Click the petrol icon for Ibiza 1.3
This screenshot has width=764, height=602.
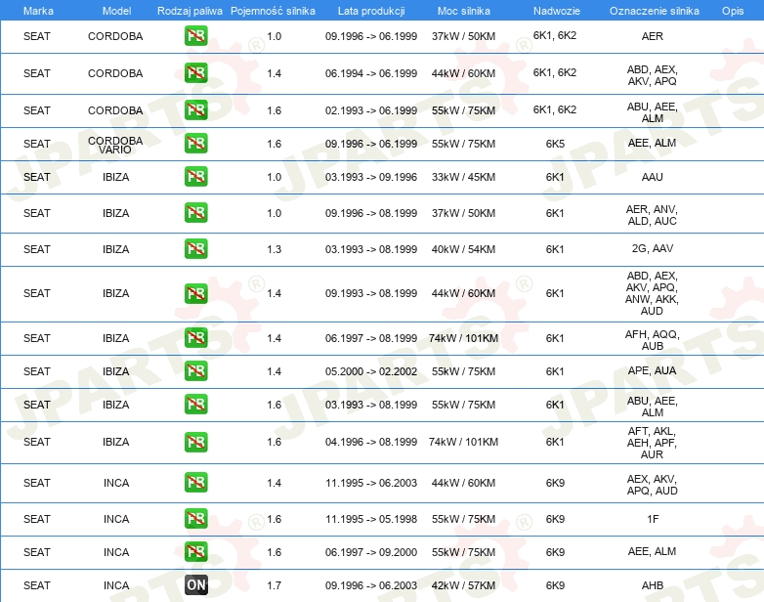[195, 248]
